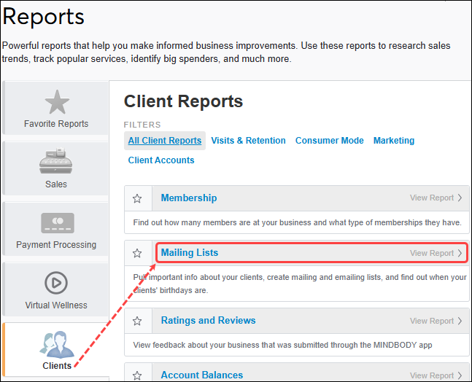Screen dimensions: 472x382
Task: Show Marketing client reports
Action: [393, 141]
